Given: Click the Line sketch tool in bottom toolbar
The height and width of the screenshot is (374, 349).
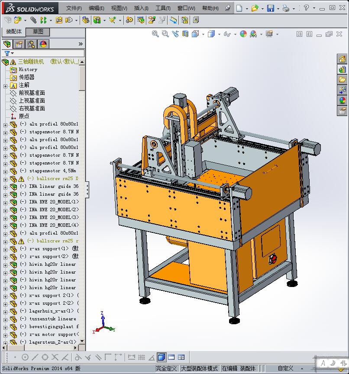Looking at the screenshot, I should (x=35, y=357).
